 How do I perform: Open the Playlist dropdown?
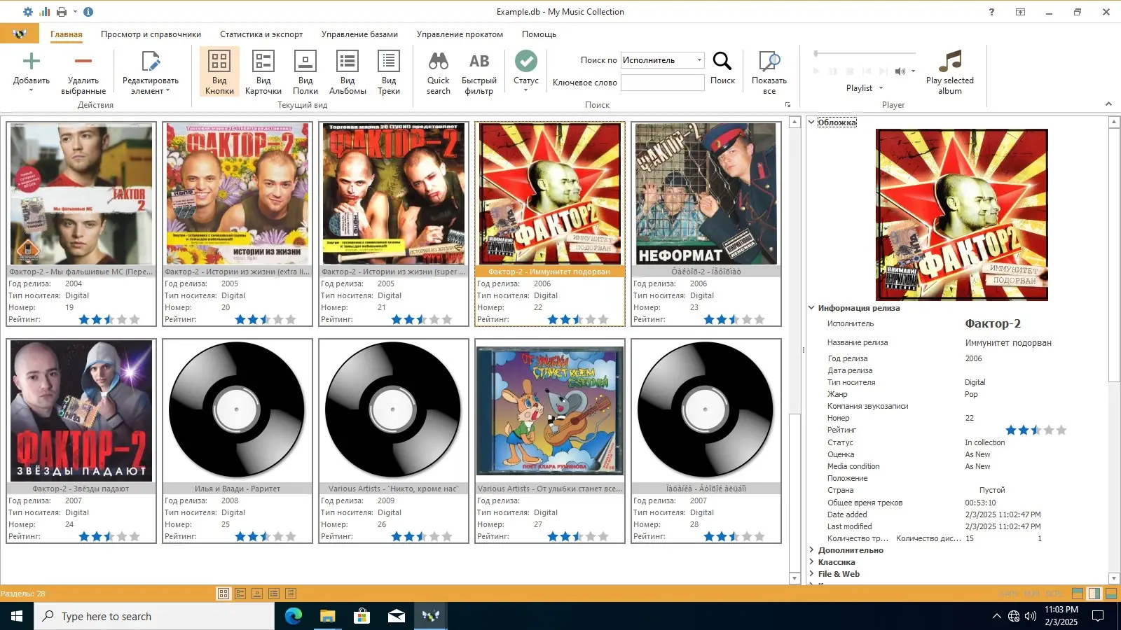[865, 88]
